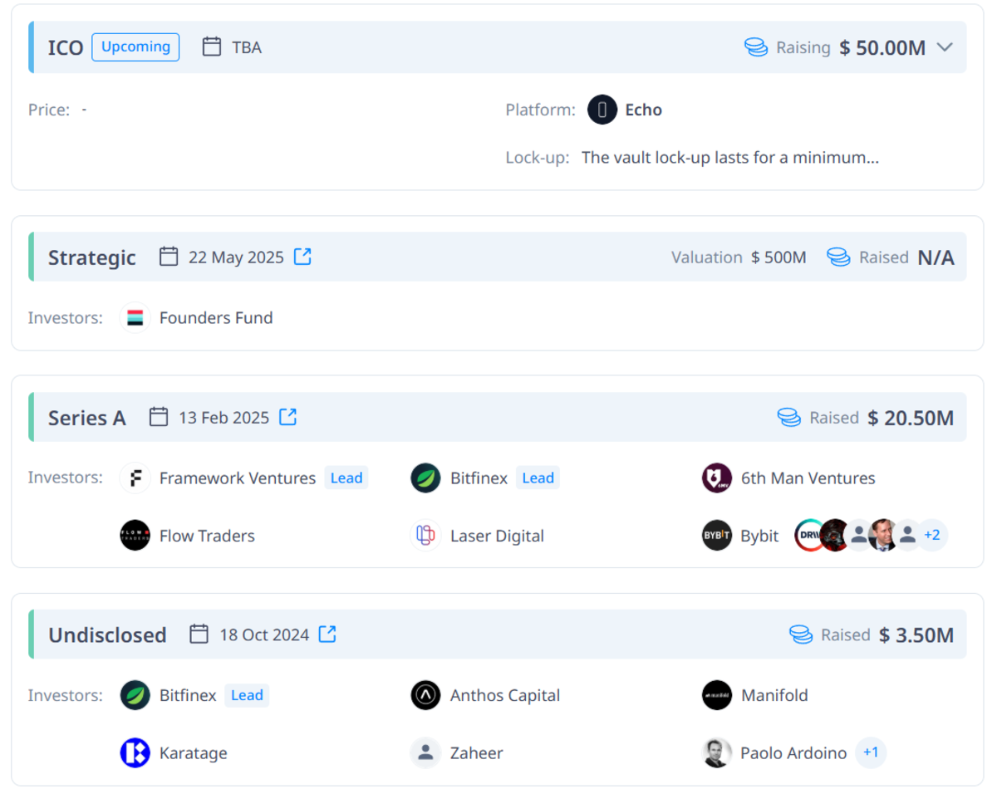Click the calendar icon in Series A round
This screenshot has height=789, width=997.
pyautogui.click(x=159, y=417)
